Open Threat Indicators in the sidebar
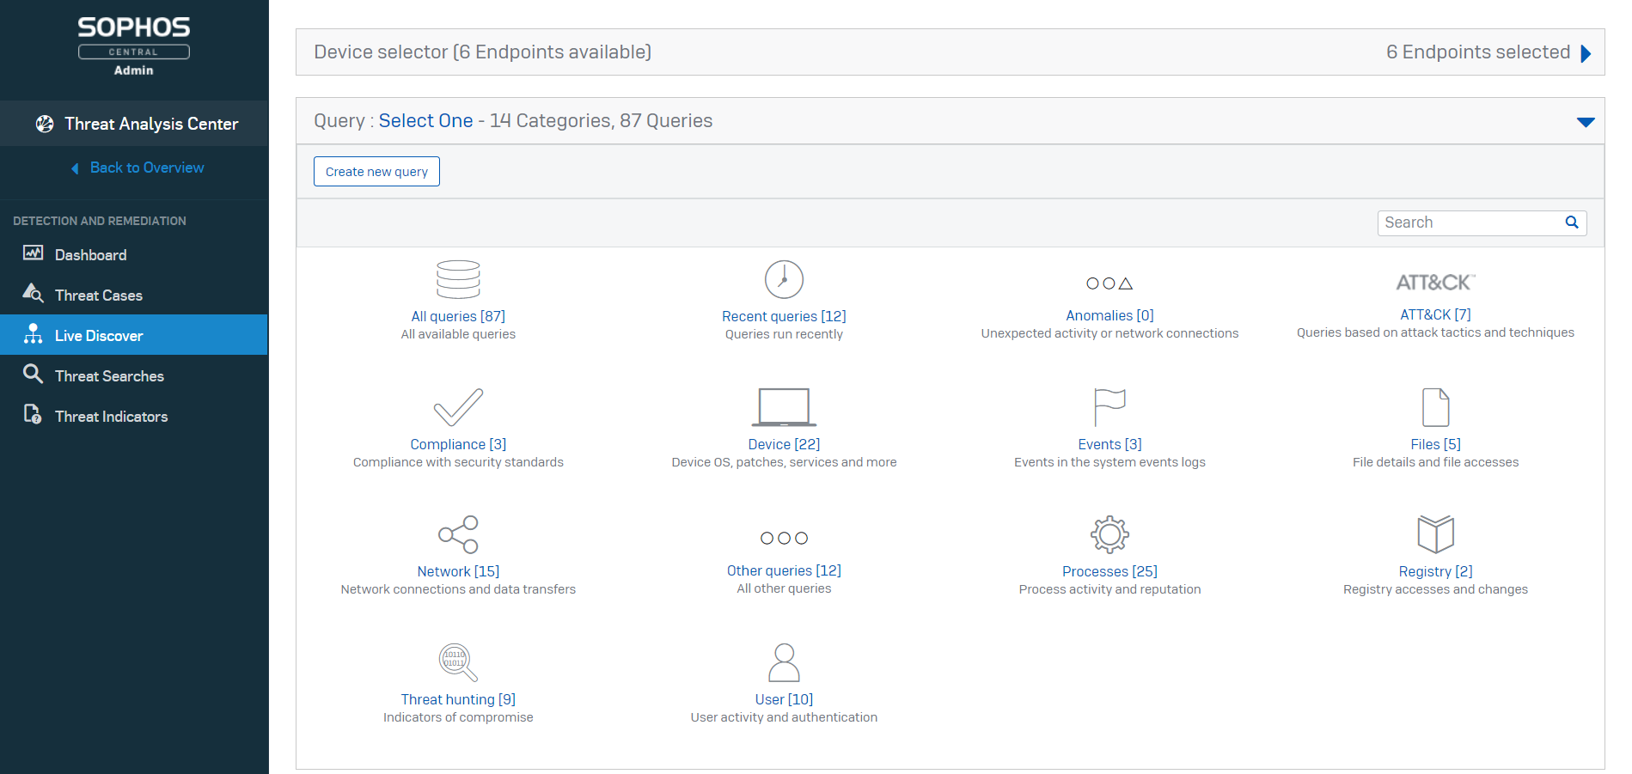Image resolution: width=1632 pixels, height=774 pixels. coord(111,417)
